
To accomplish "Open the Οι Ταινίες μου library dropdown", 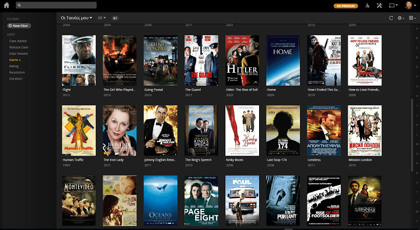I will pyautogui.click(x=76, y=18).
